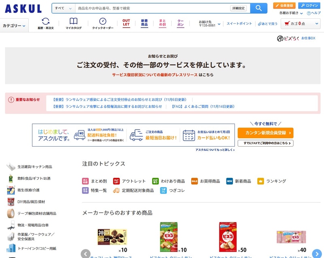This screenshot has width=324, height=258.
Task: Open 特集一覧 topic icon
Action: (85, 190)
